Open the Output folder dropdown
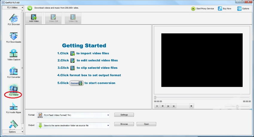This screenshot has width=254, height=137. 108,126
